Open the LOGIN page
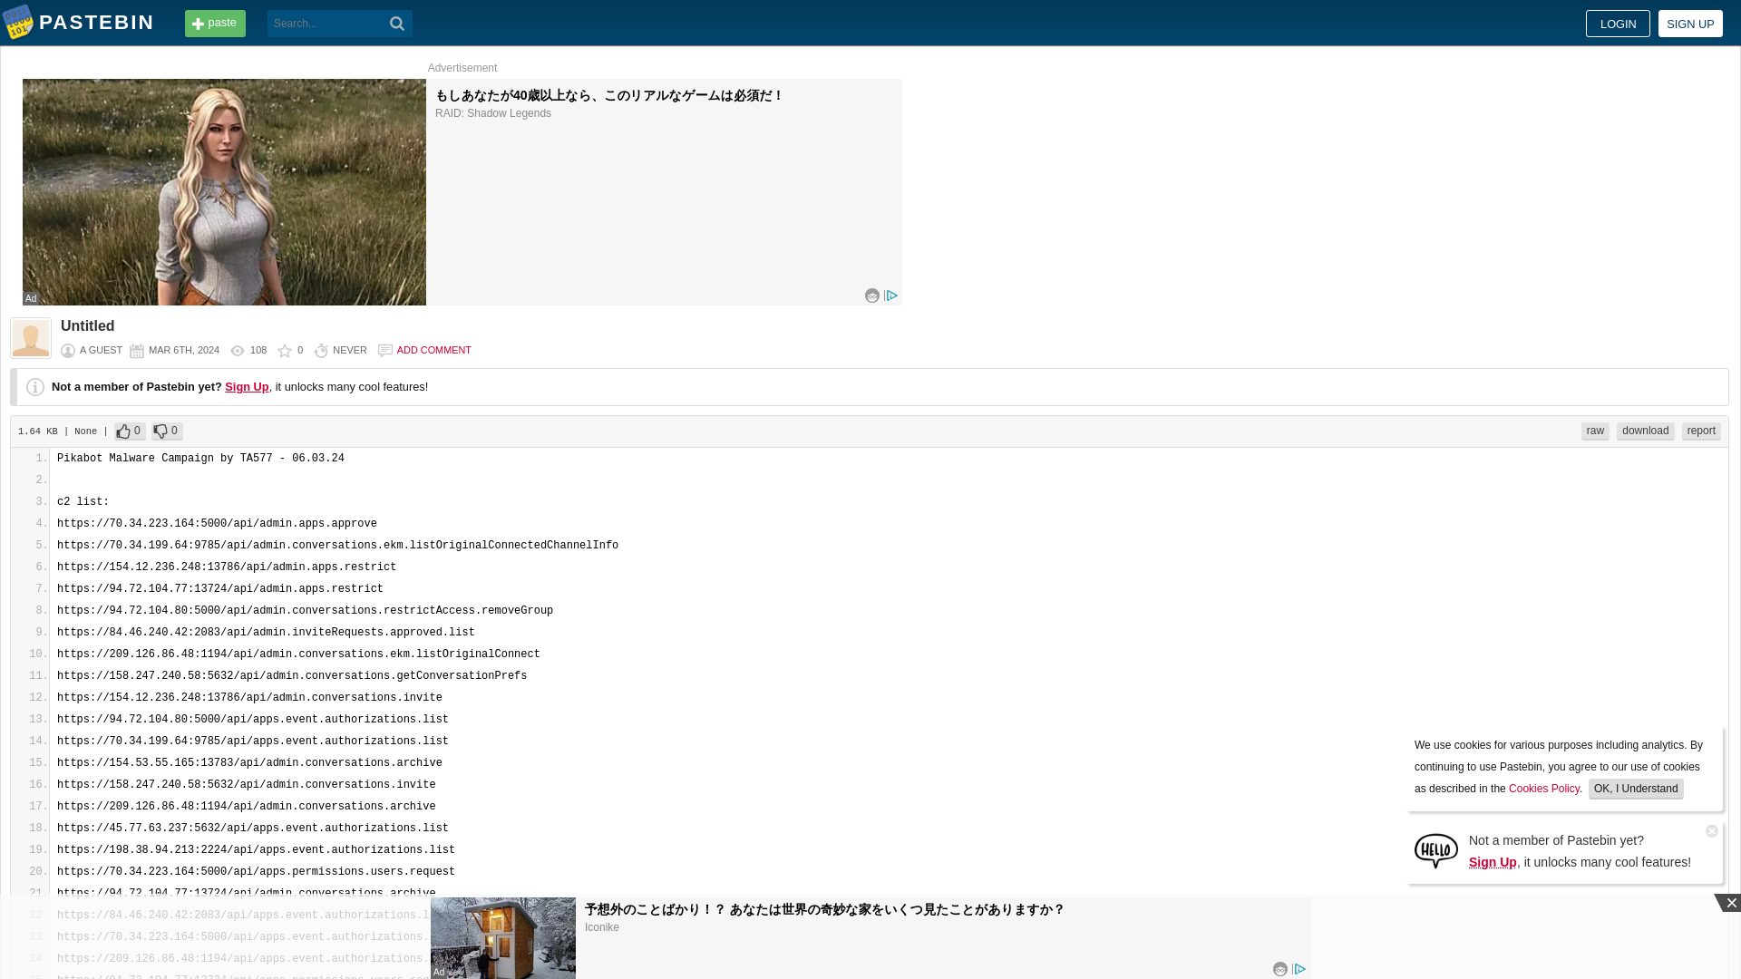Screen dimensions: 1741x979 coord(1618,24)
